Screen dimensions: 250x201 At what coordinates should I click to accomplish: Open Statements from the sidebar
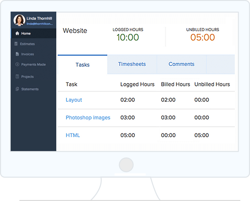tap(30, 89)
